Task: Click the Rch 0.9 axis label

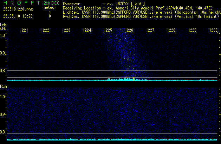Action: pos(2,114)
